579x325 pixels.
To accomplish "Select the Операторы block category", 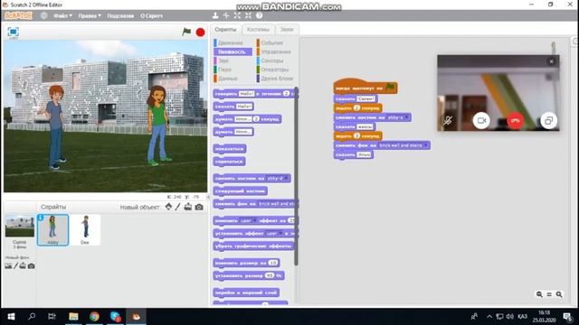I will click(275, 70).
